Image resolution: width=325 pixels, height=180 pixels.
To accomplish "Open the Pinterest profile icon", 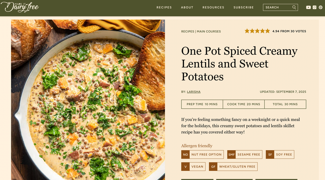I will [x=320, y=7].
